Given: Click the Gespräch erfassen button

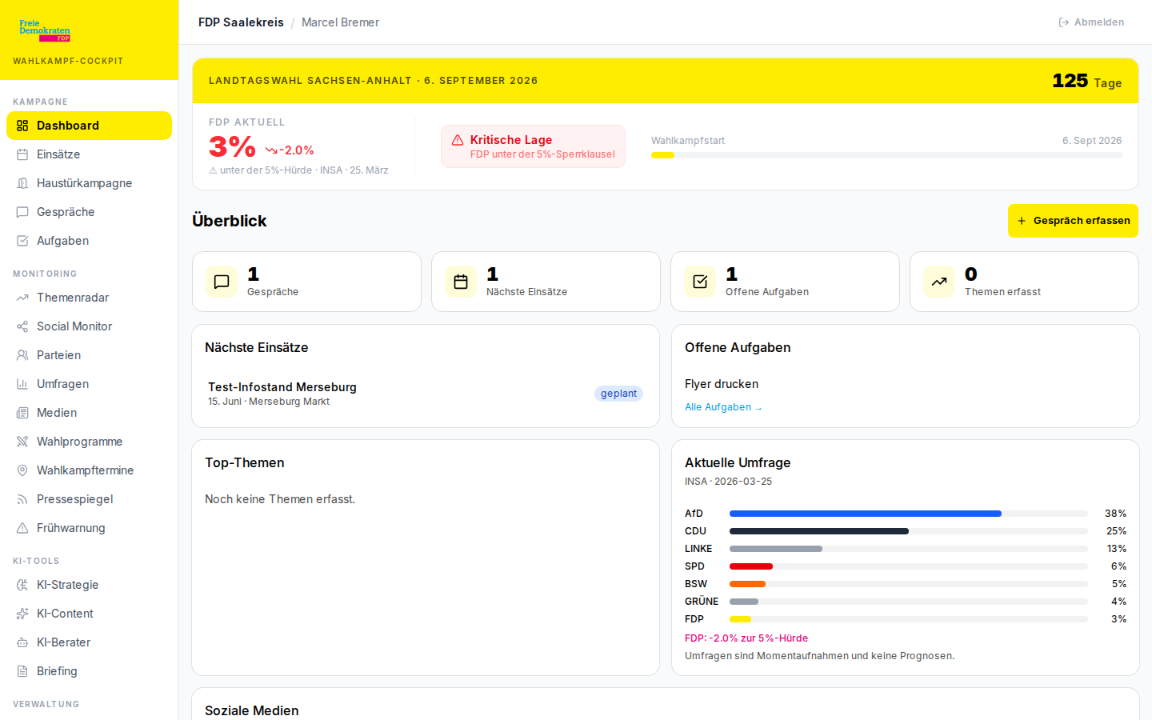Looking at the screenshot, I should click(1073, 221).
